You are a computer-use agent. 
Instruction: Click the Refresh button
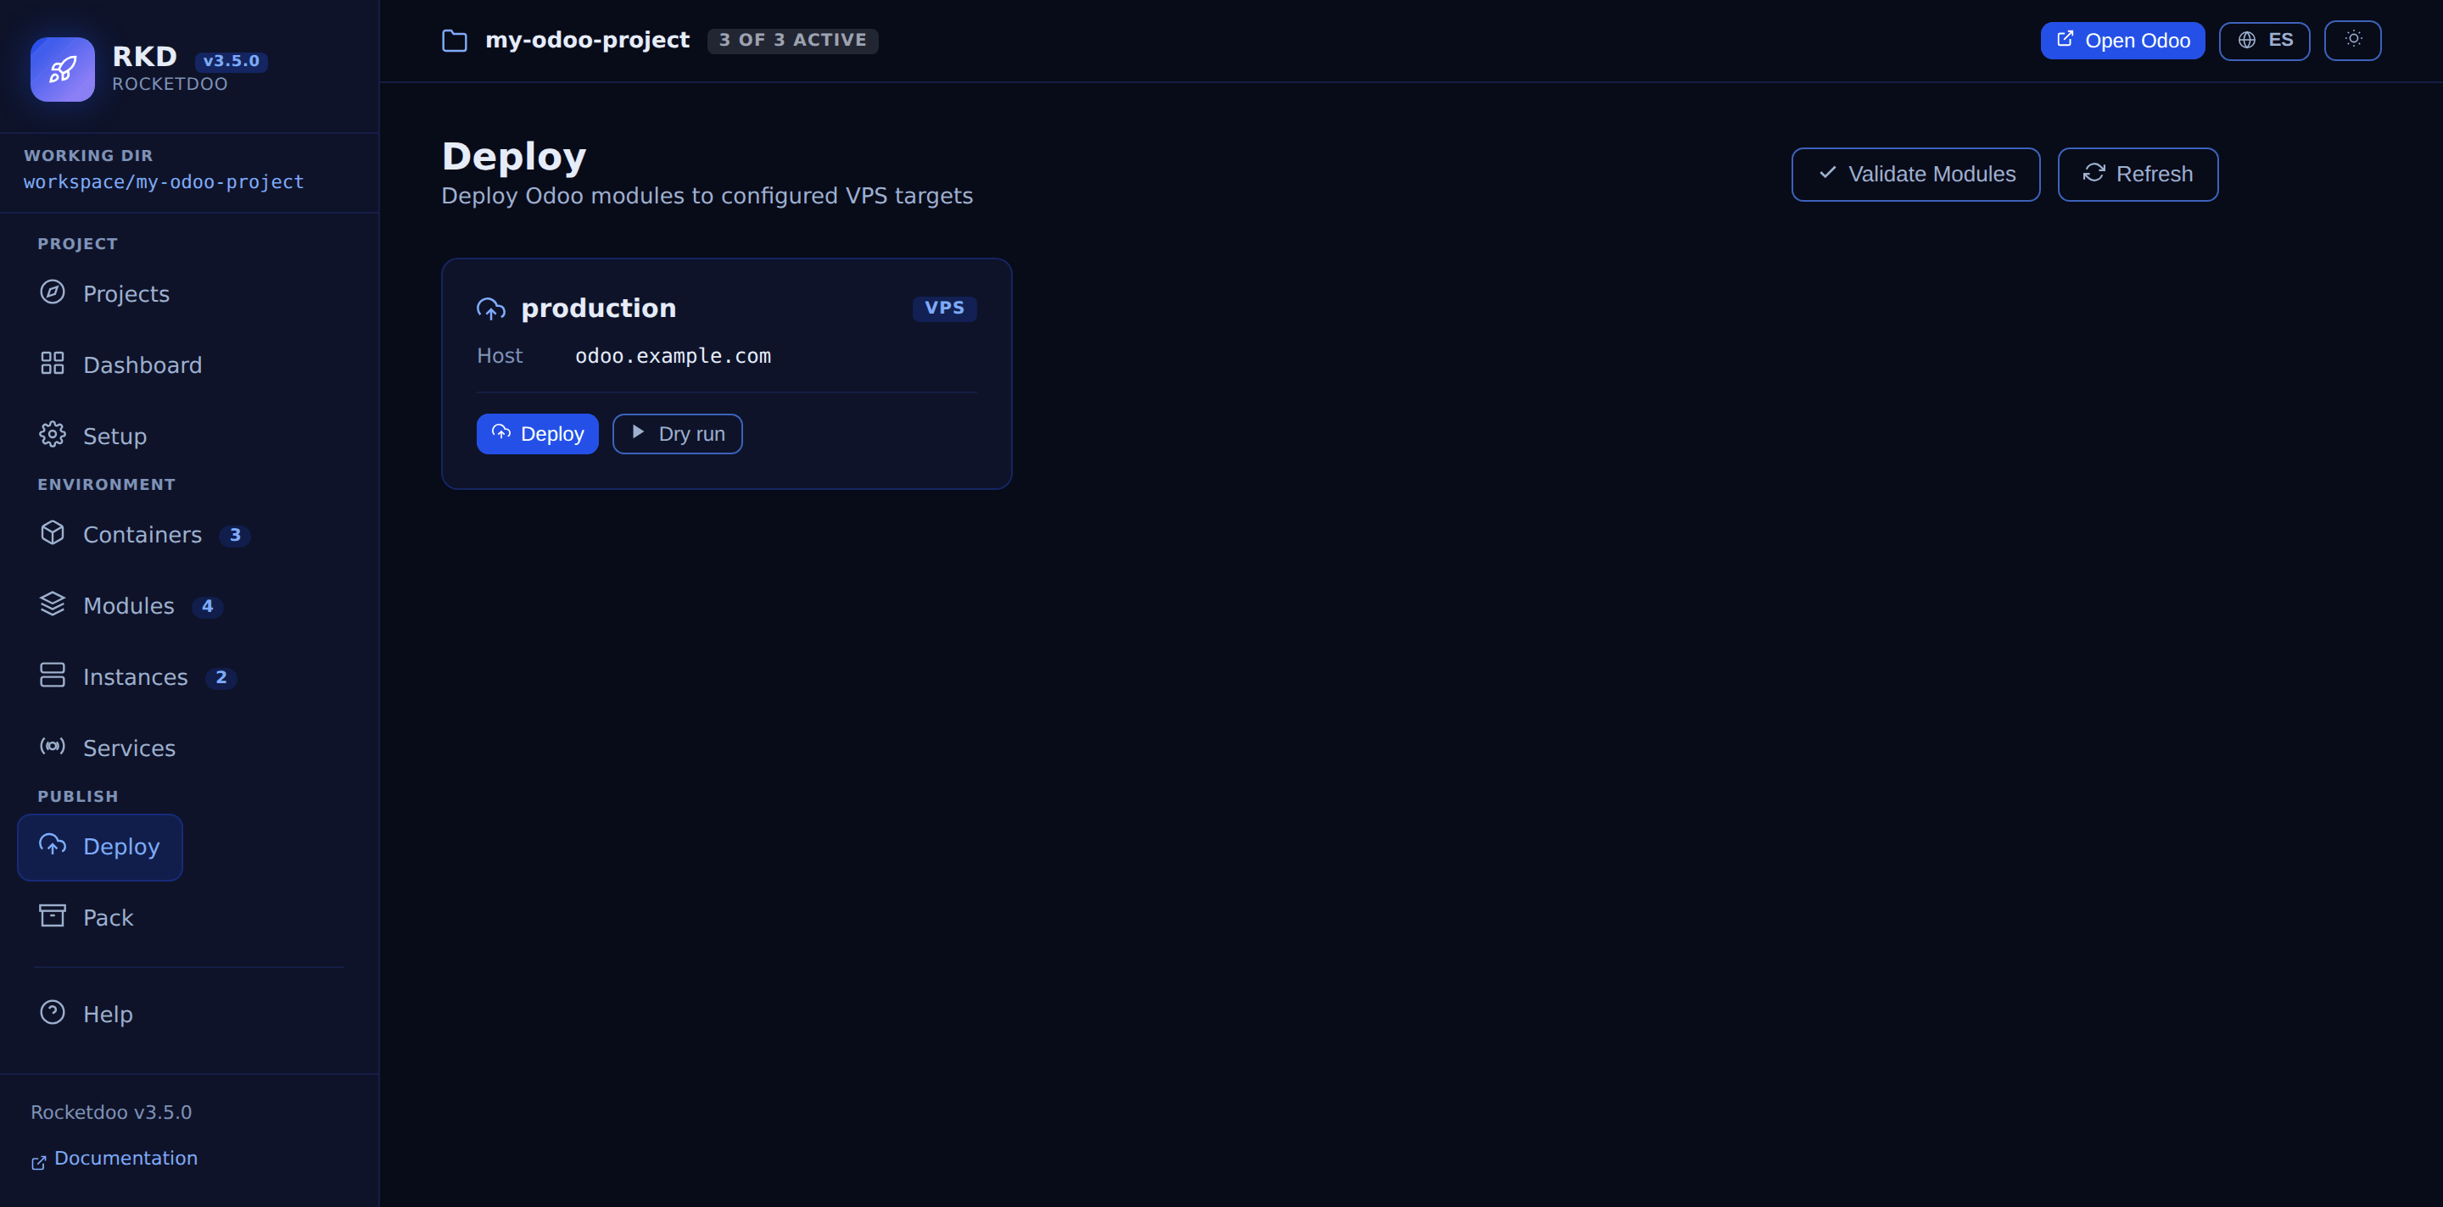2138,175
